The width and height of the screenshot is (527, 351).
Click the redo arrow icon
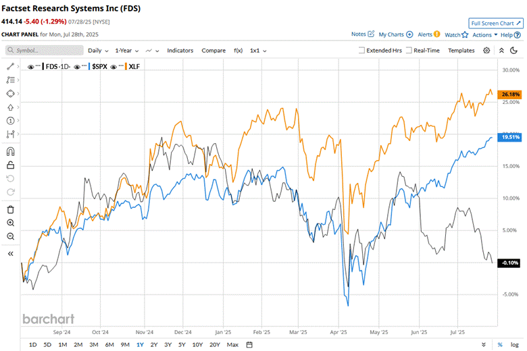(10, 192)
